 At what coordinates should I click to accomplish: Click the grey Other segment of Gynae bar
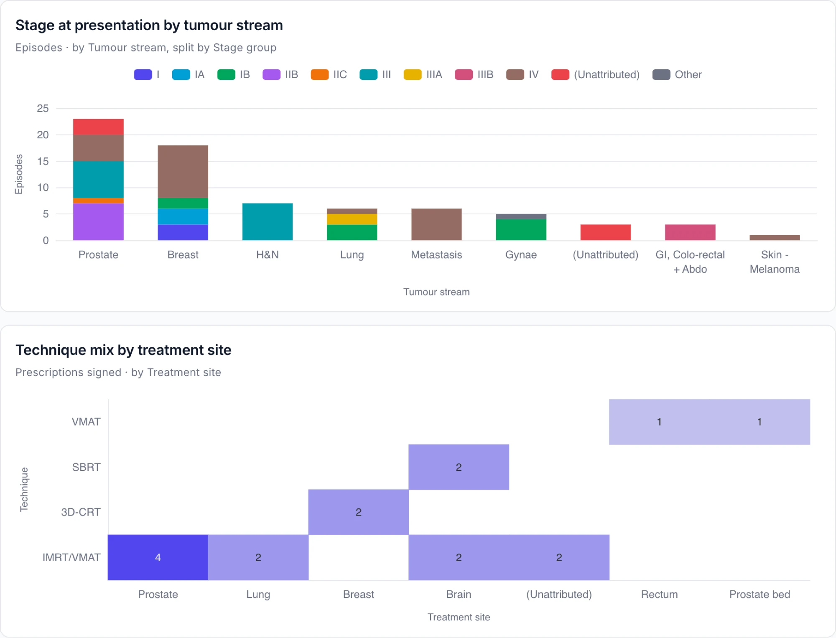521,216
